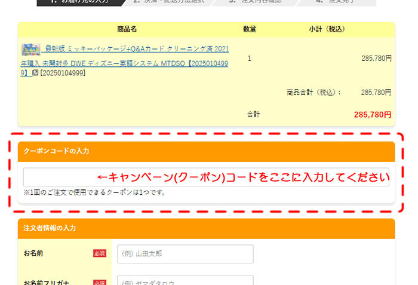This screenshot has width=418, height=285.
Task: Click the 小計（税込） column header
Action: 327,29
